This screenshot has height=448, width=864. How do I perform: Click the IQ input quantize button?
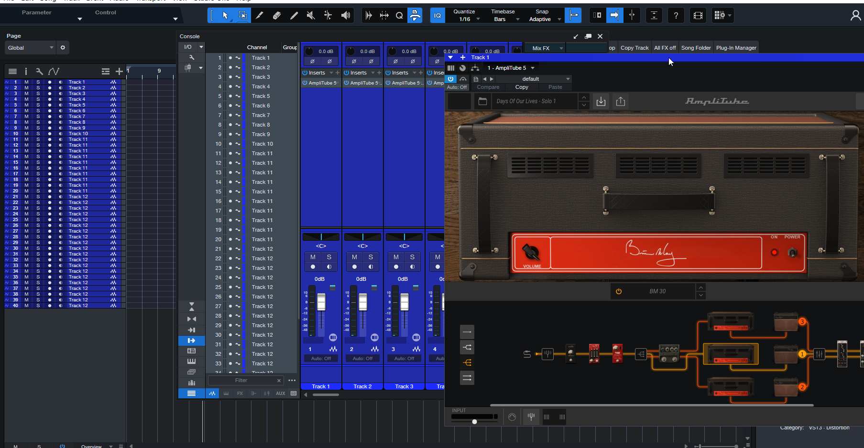click(437, 16)
